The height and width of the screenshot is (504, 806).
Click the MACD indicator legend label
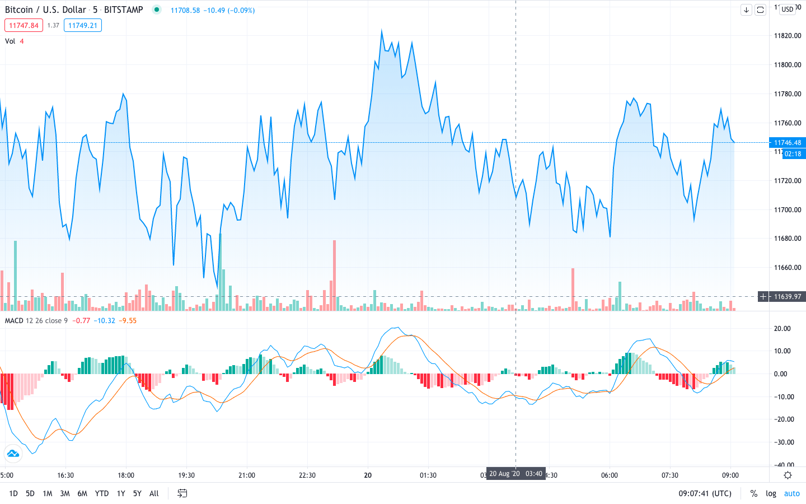click(x=14, y=320)
